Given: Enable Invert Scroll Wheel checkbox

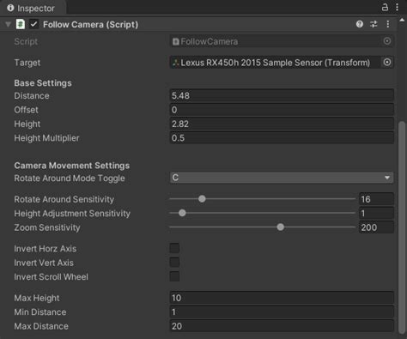Looking at the screenshot, I should point(174,276).
